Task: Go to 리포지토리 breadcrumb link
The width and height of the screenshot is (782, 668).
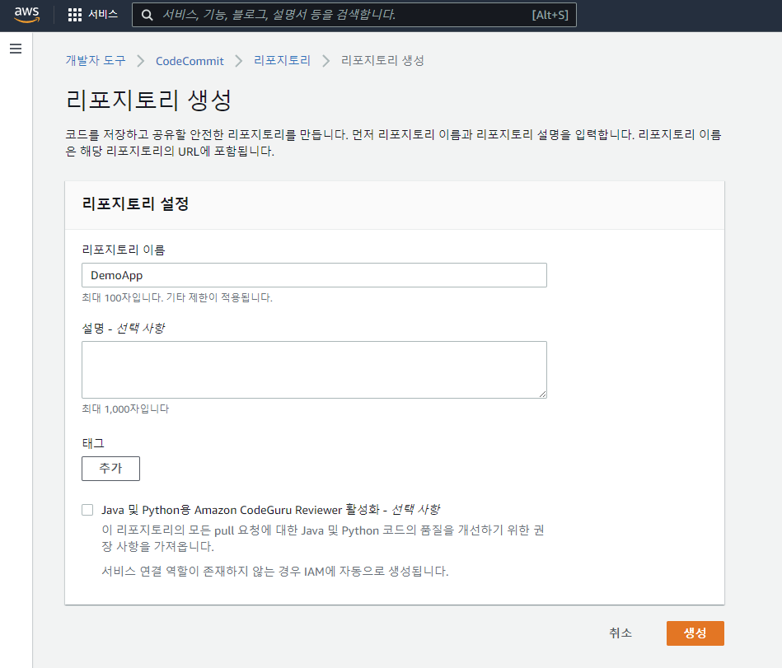Action: 282,60
